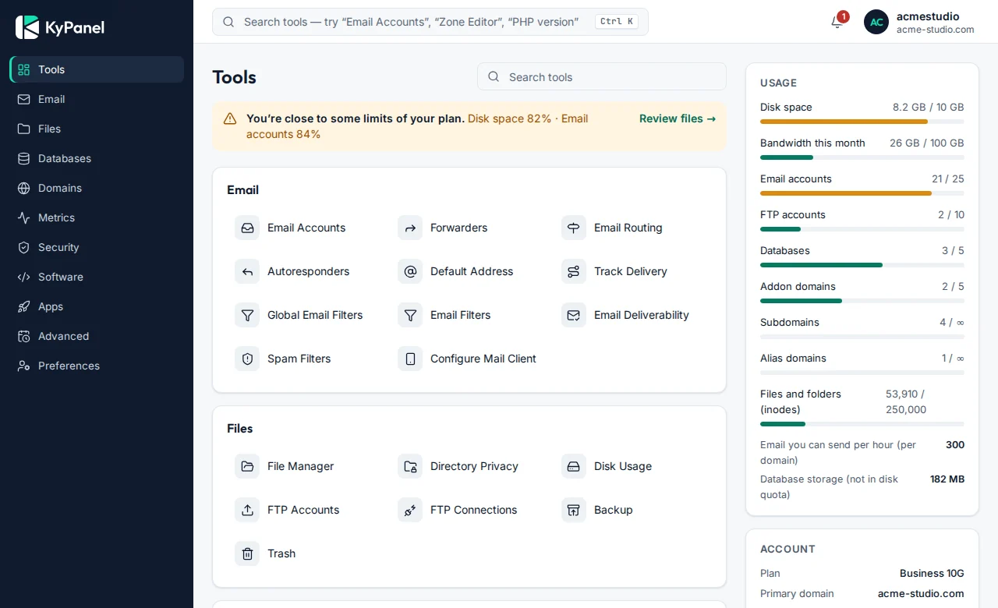Click the 26 GB / 100 GB bandwidth value

927,143
